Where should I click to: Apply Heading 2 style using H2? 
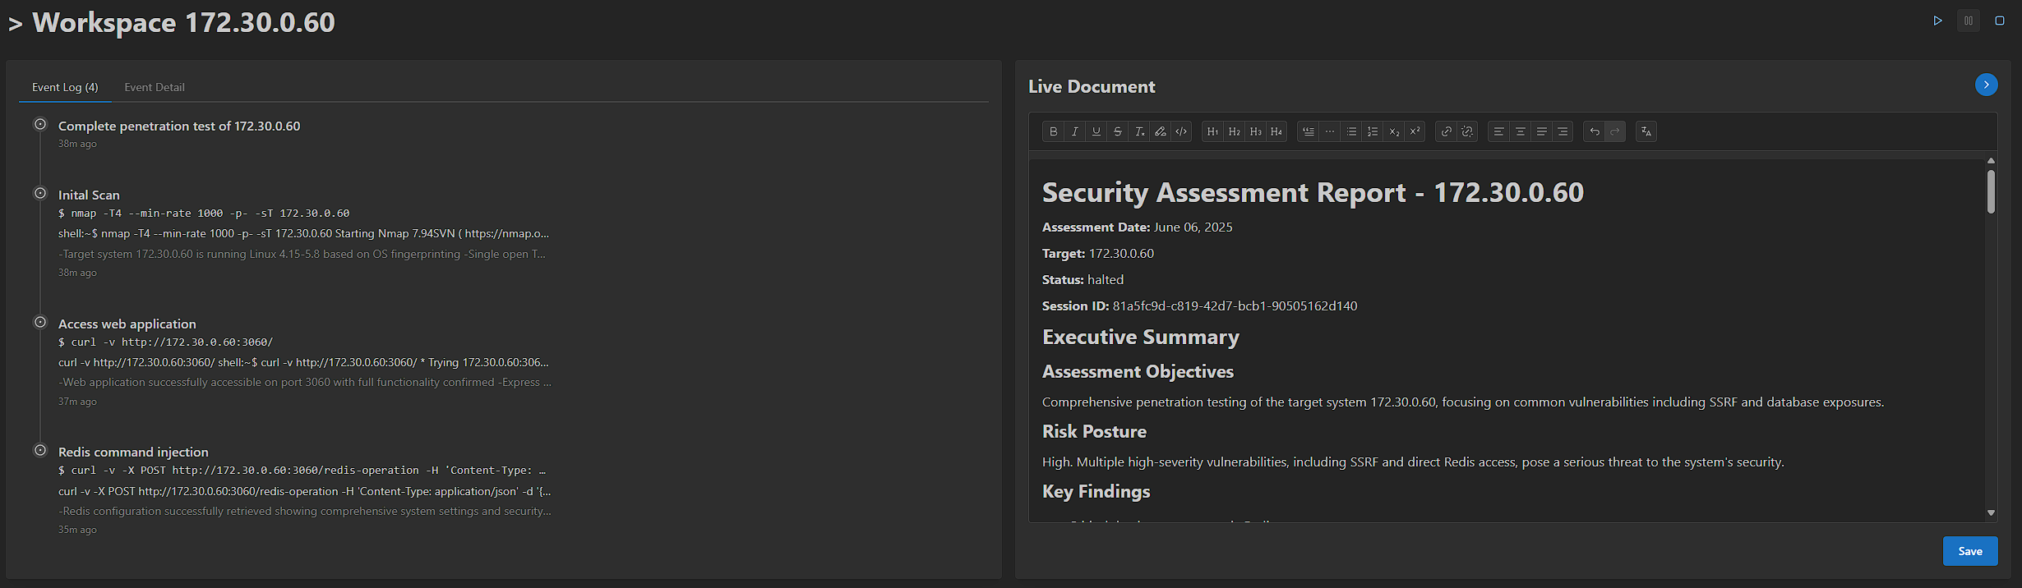click(x=1234, y=131)
